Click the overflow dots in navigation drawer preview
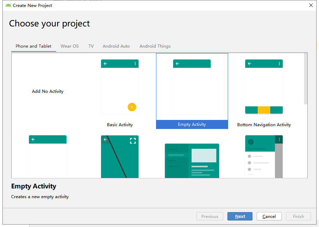This screenshot has width=319, height=227. point(279,139)
